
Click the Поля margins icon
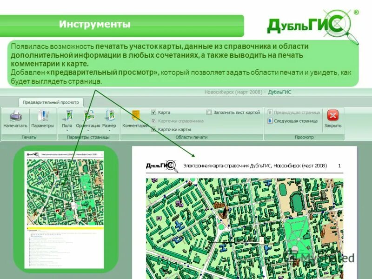tap(67, 116)
